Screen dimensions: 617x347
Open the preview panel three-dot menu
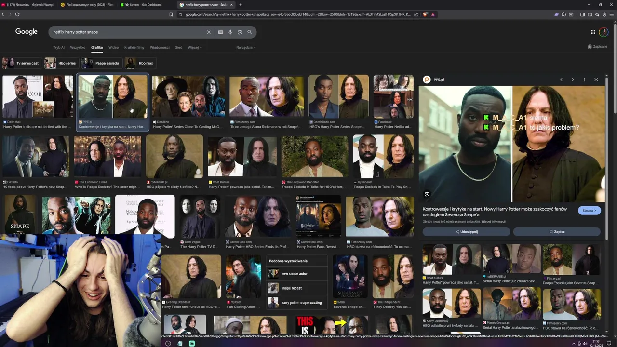coord(584,80)
